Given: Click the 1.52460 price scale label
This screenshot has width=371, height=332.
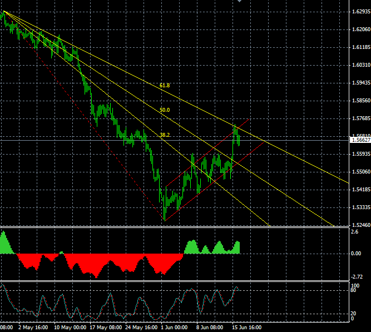Looking at the screenshot, I should click(361, 225).
